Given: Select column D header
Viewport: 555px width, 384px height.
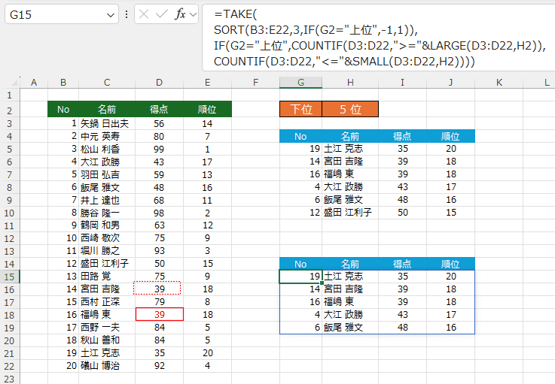Looking at the screenshot, I should tap(158, 81).
